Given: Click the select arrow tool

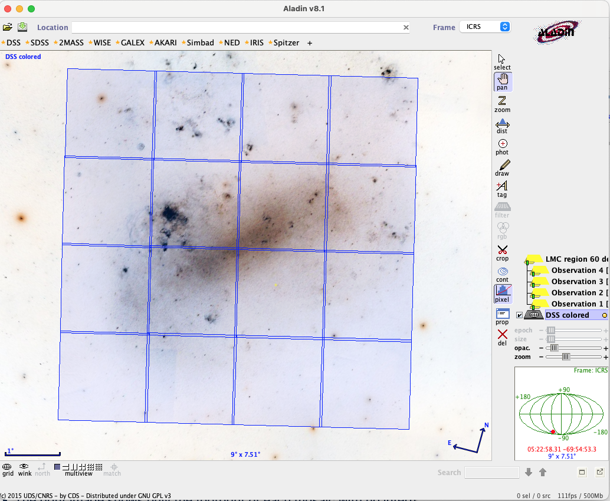Looking at the screenshot, I should [x=502, y=62].
